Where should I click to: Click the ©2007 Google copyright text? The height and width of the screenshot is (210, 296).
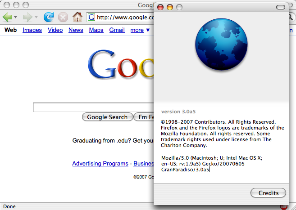click(x=143, y=177)
